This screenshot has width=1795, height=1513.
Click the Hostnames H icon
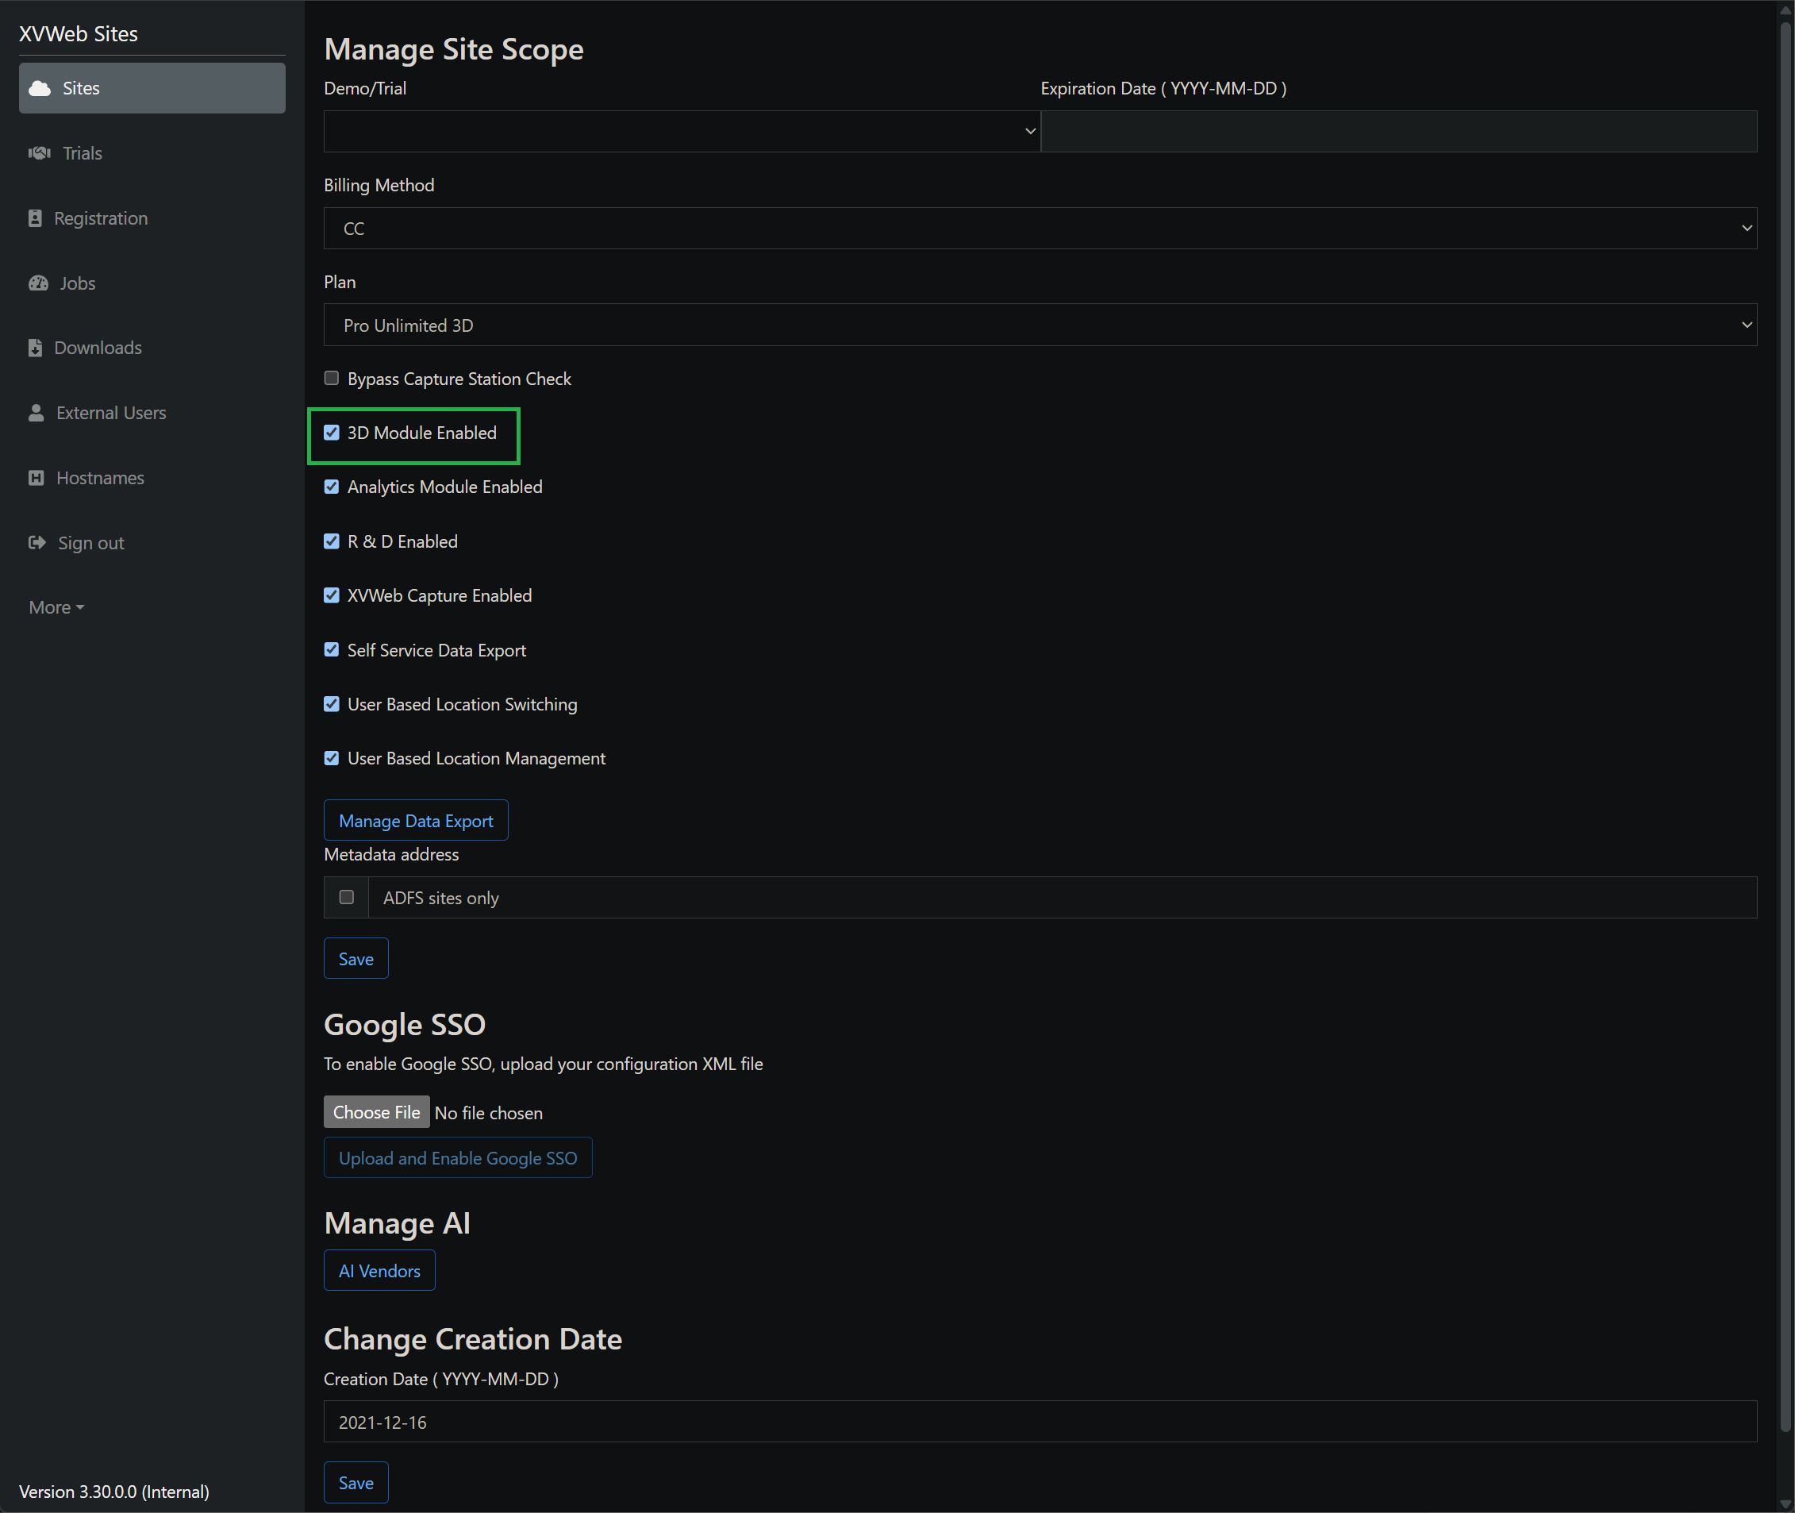click(36, 478)
